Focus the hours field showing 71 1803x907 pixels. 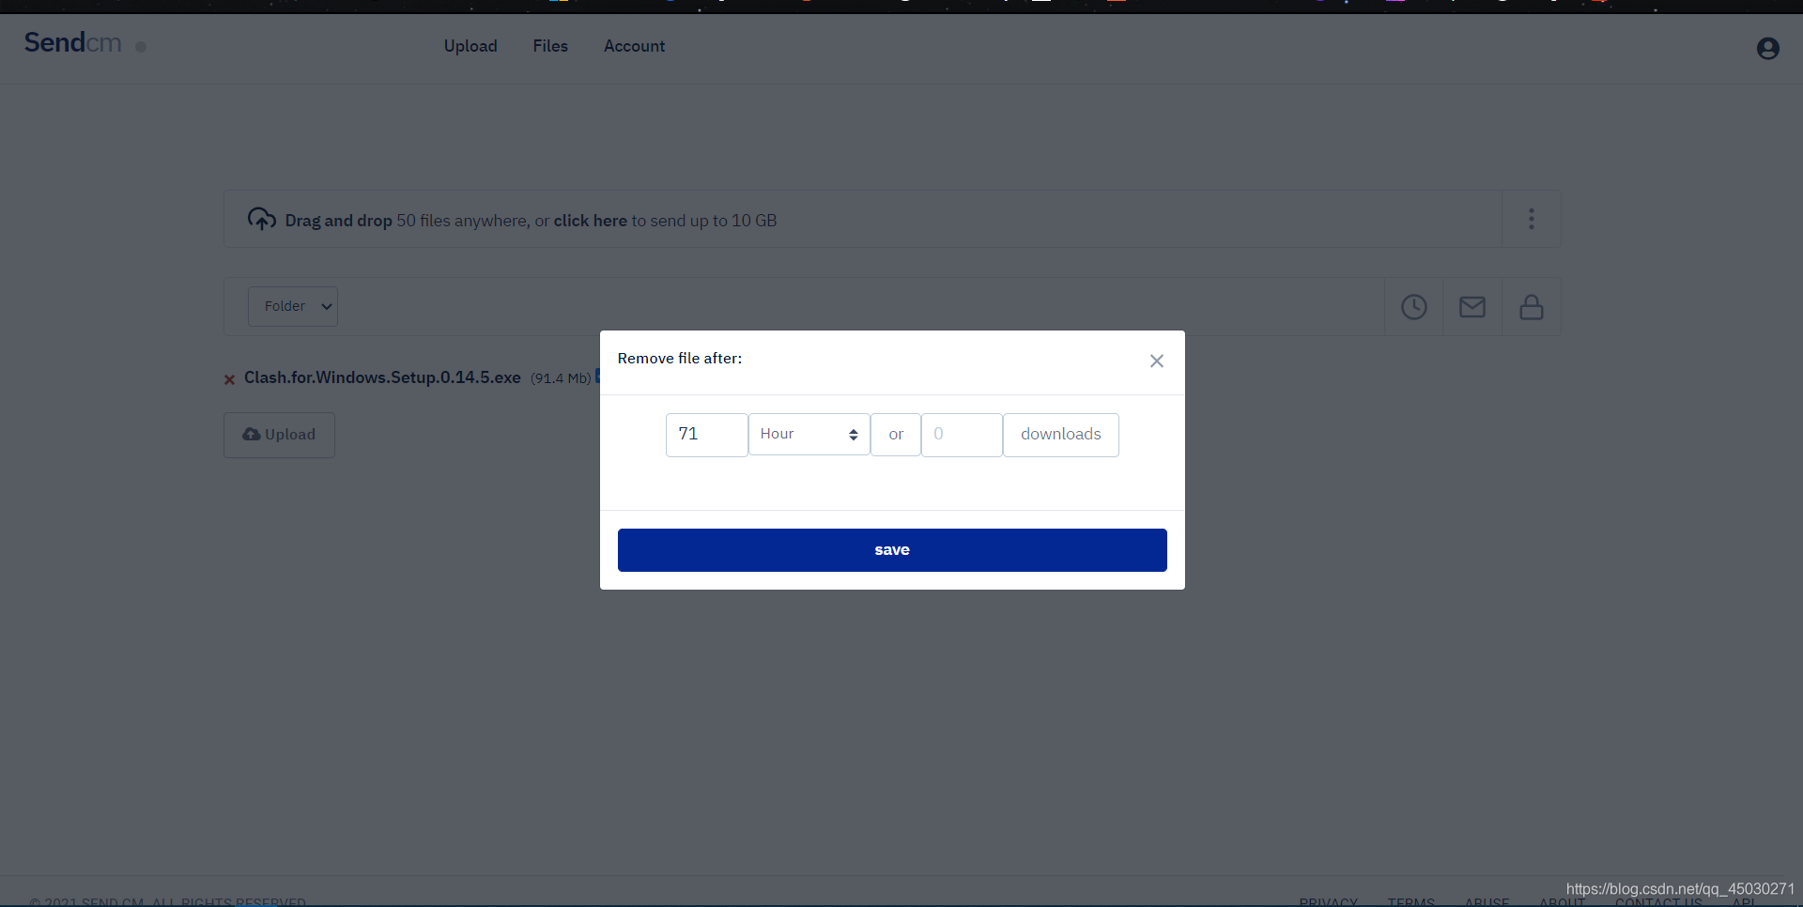[707, 435]
